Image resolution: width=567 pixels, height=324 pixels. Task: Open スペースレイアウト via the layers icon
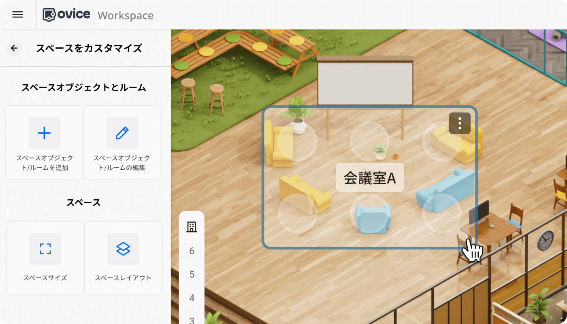coord(123,249)
